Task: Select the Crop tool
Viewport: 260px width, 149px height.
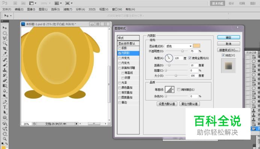Action: click(5, 49)
